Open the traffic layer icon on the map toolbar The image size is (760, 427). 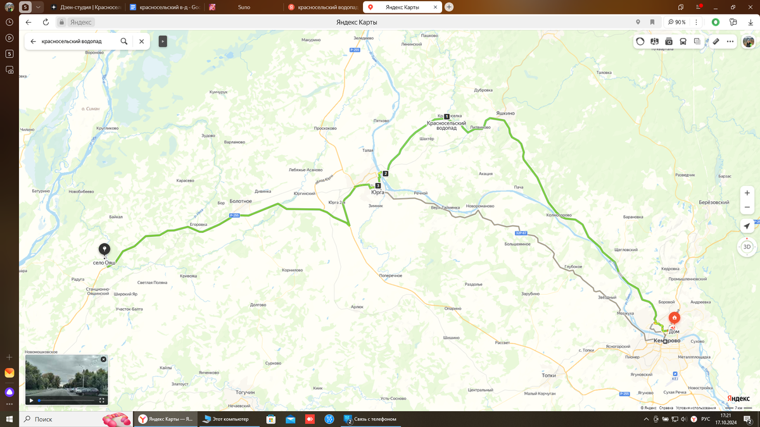[640, 41]
